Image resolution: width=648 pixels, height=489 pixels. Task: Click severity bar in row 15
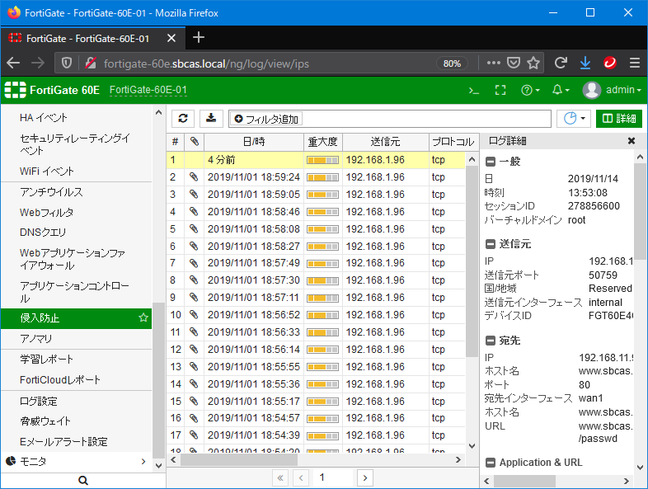[x=322, y=402]
